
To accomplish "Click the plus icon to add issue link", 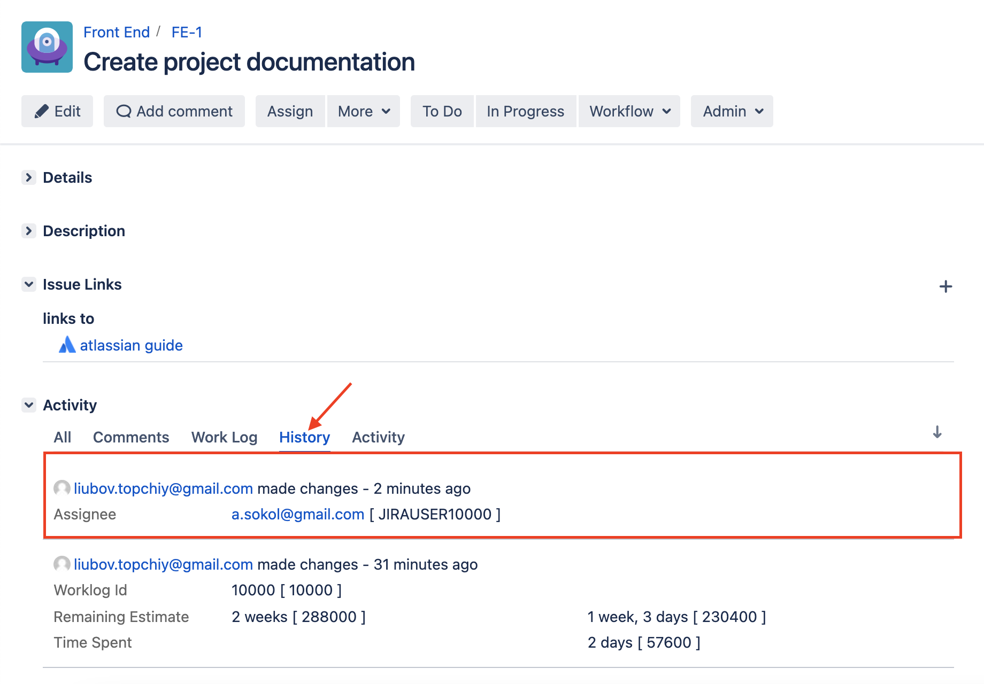I will tap(945, 287).
